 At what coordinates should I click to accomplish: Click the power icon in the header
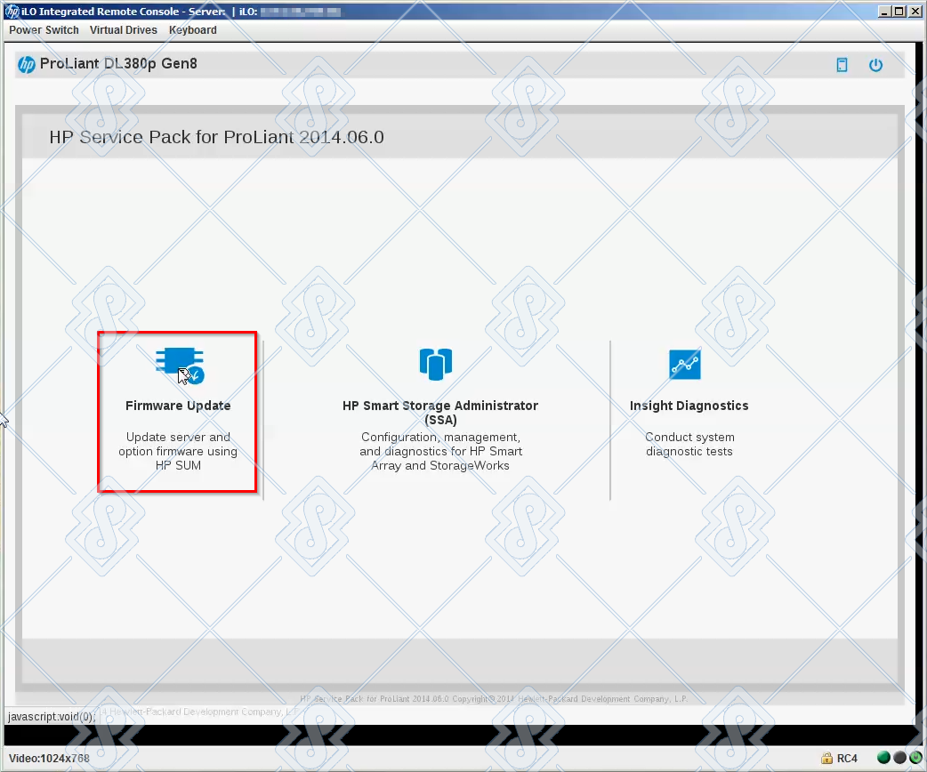[x=875, y=65]
